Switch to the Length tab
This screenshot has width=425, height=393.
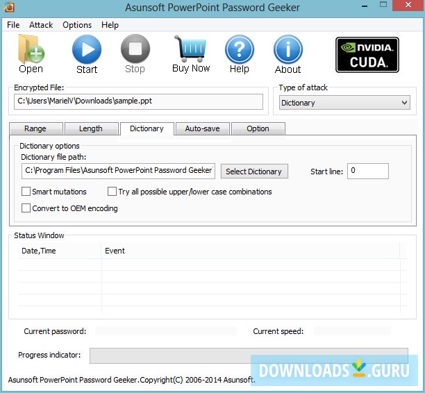coord(92,128)
